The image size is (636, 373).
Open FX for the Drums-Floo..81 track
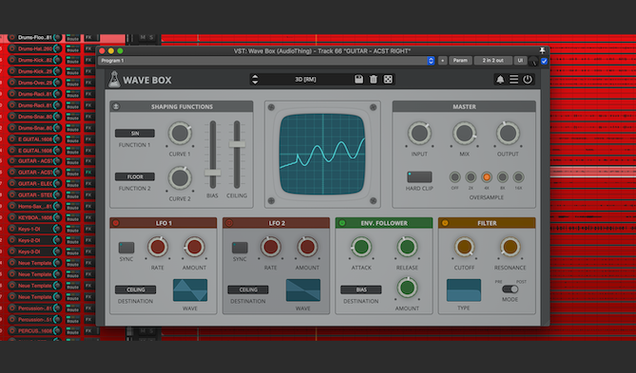[x=88, y=38]
